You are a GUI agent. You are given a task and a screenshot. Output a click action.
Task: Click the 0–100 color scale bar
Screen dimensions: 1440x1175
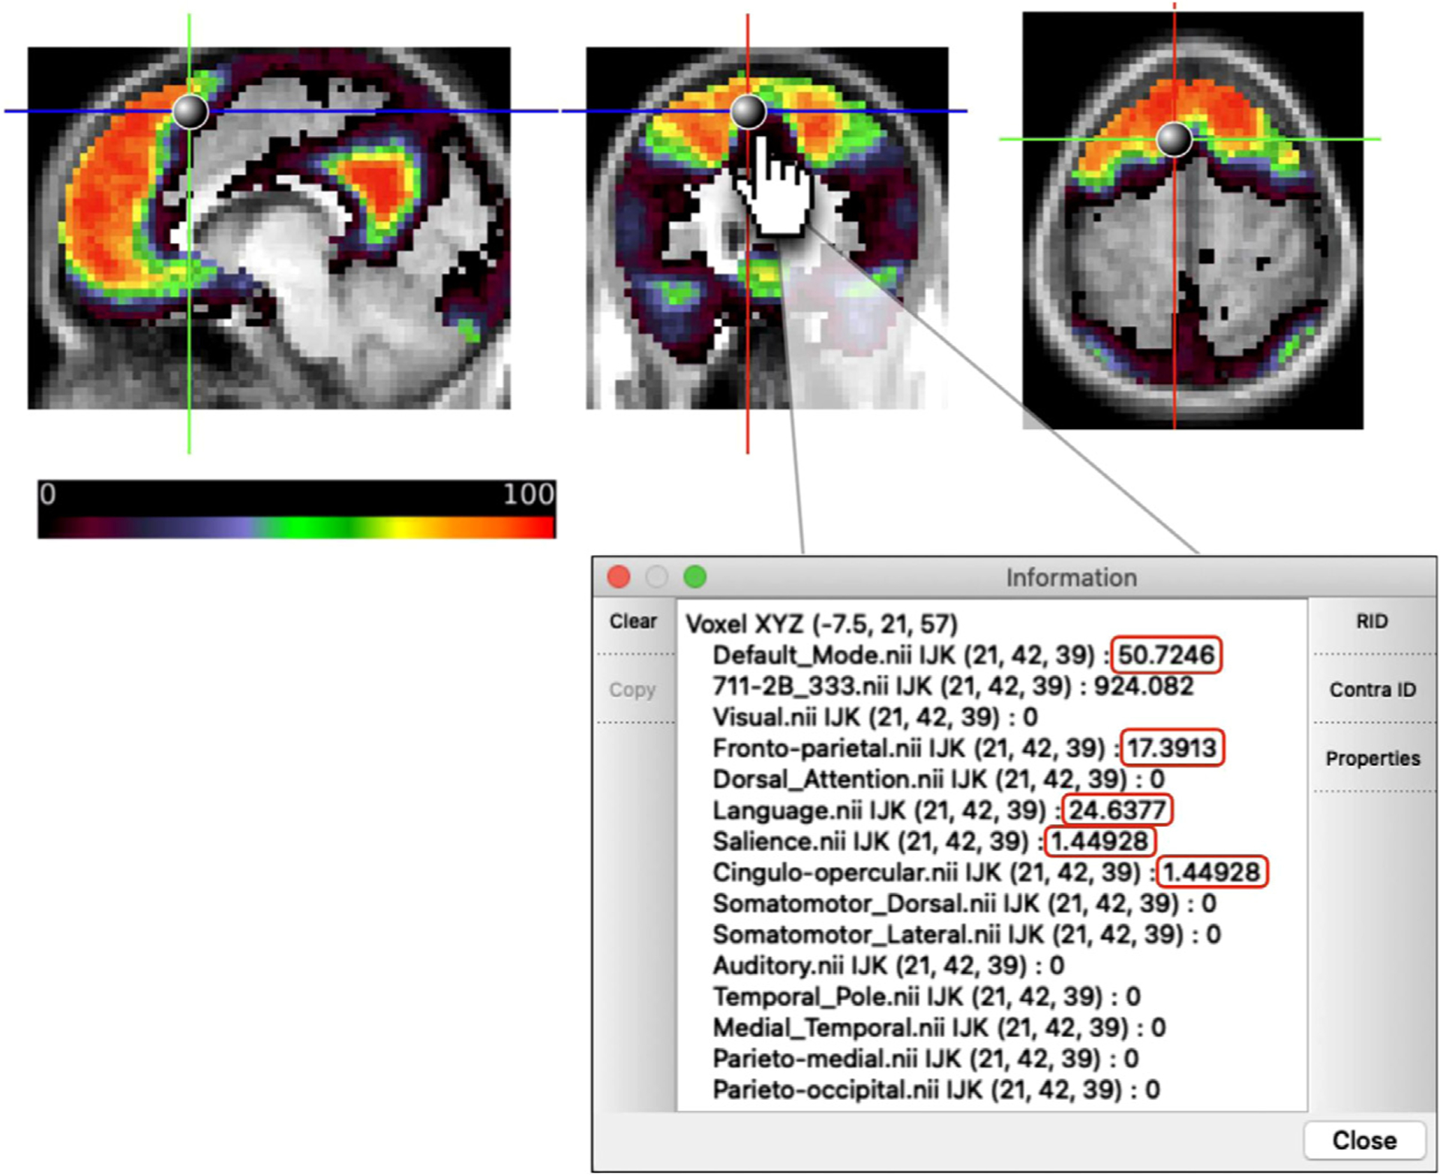pyautogui.click(x=297, y=509)
